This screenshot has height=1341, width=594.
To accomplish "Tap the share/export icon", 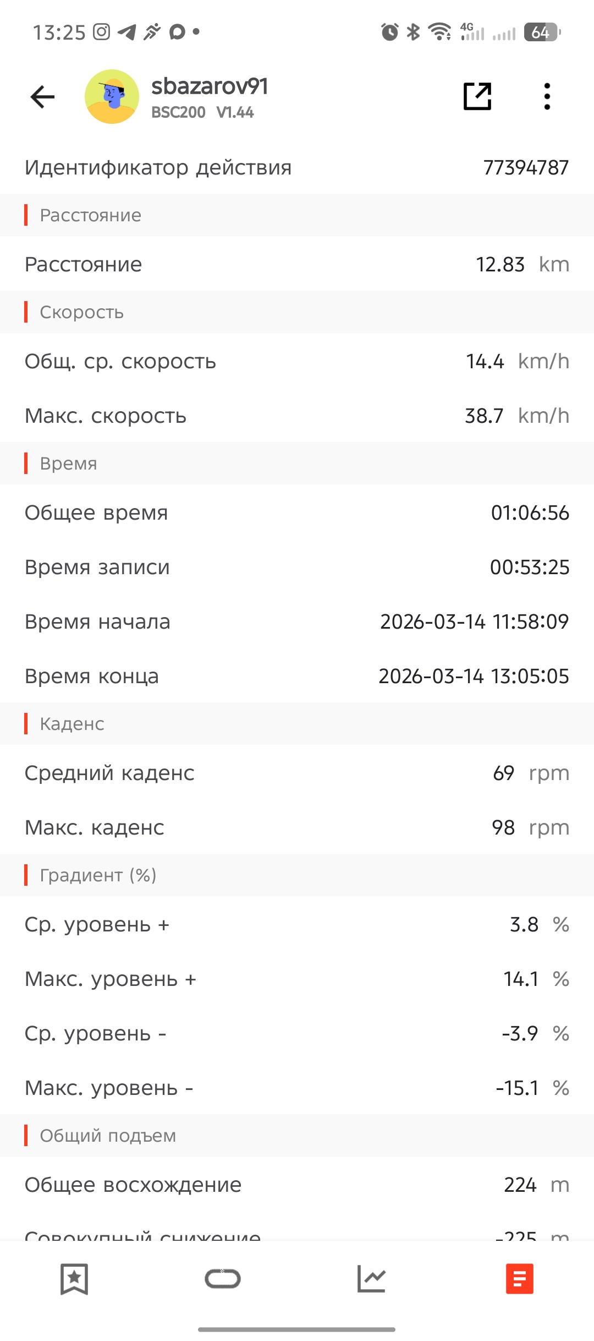I will tap(477, 96).
